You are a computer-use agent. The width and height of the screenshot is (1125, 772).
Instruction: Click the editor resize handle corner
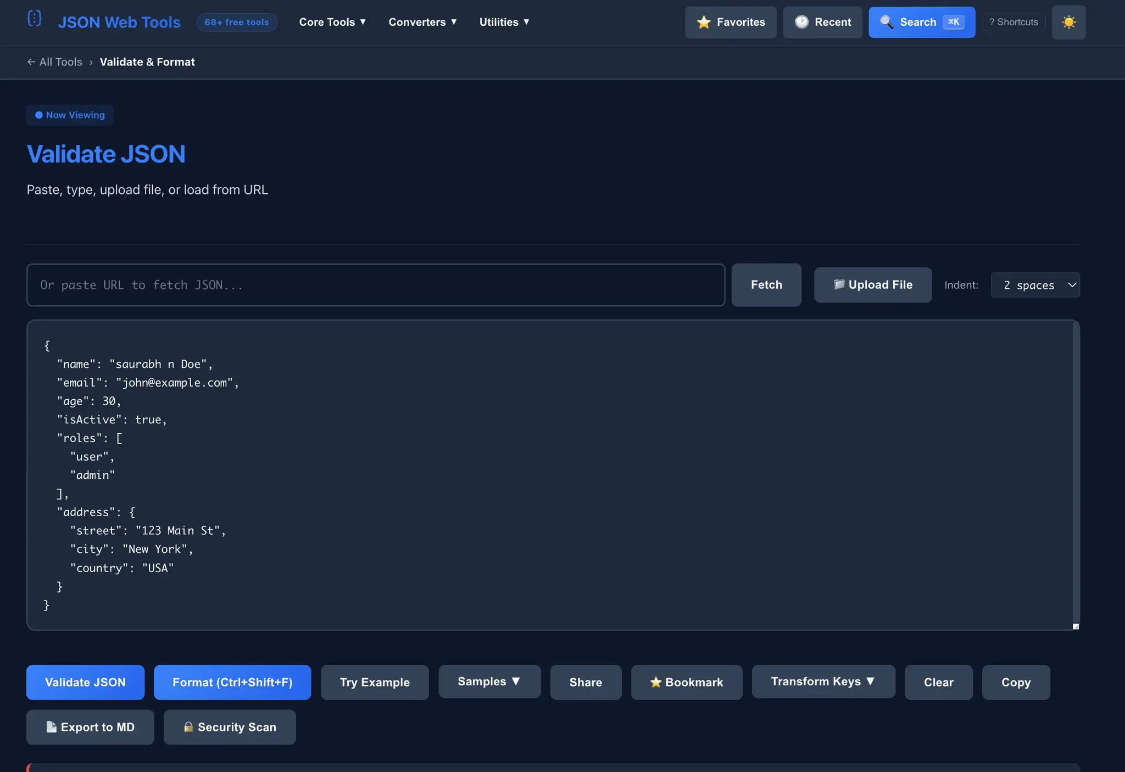1076,626
